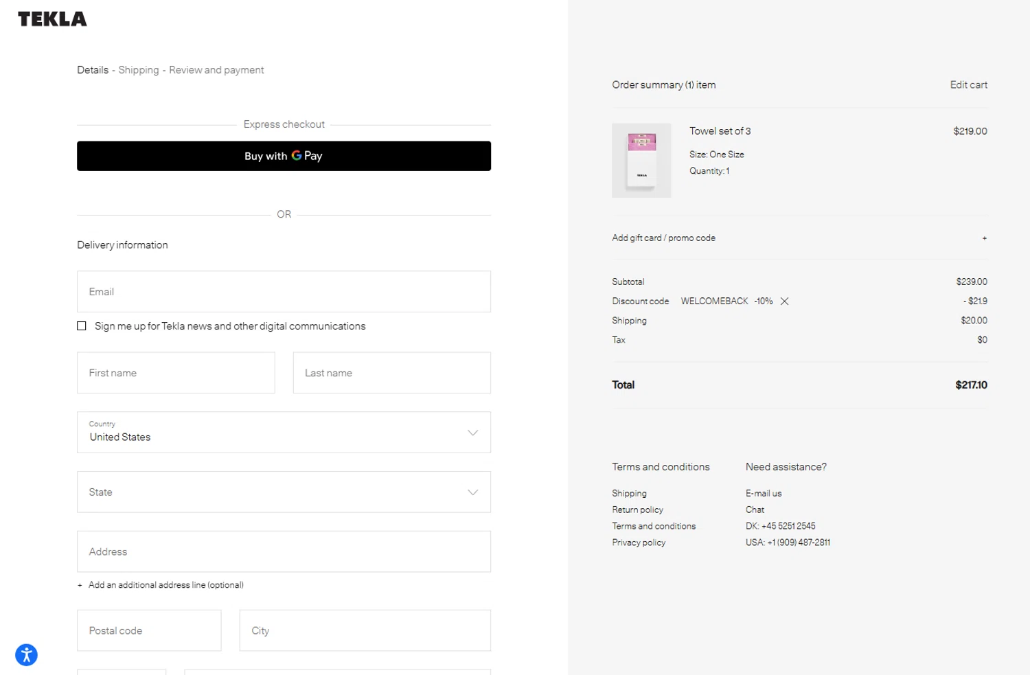Click Edit cart link
The width and height of the screenshot is (1030, 675).
968,85
